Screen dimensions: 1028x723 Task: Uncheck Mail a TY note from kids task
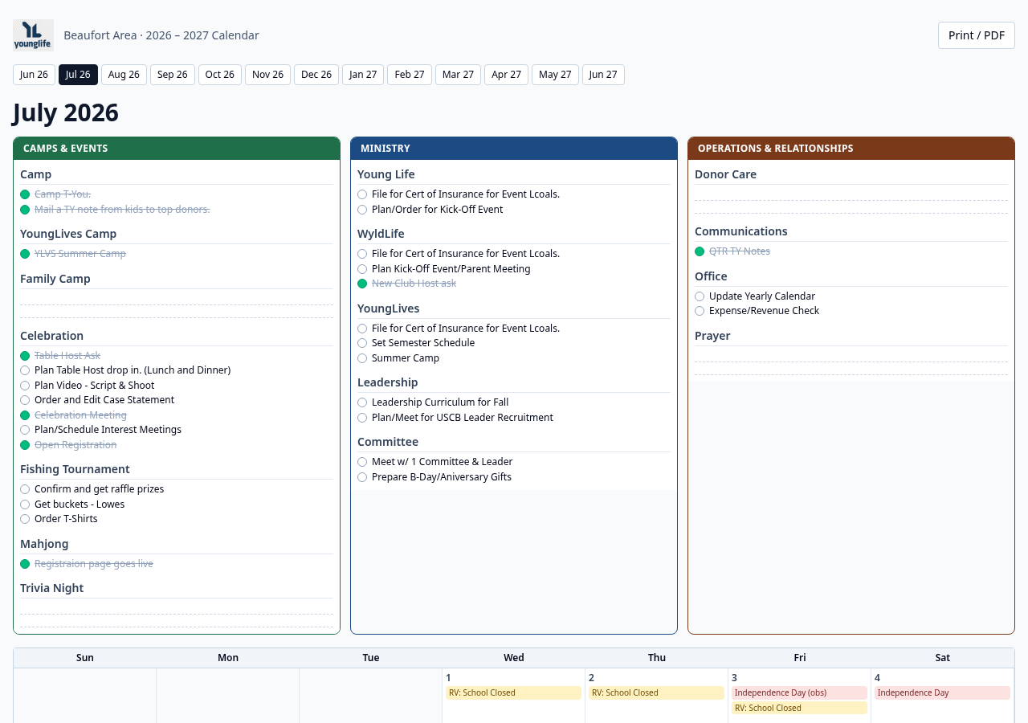tap(25, 210)
